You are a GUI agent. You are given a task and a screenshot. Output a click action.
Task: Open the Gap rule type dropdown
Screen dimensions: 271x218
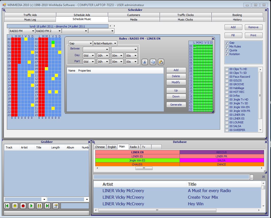point(80,43)
